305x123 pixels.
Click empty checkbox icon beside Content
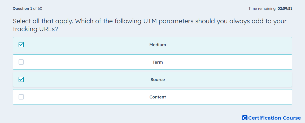point(21,97)
